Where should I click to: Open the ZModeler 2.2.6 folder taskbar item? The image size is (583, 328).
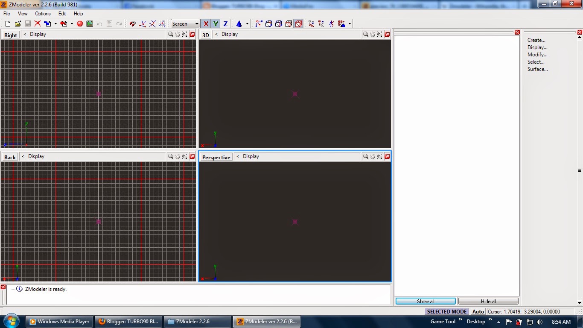(x=198, y=322)
